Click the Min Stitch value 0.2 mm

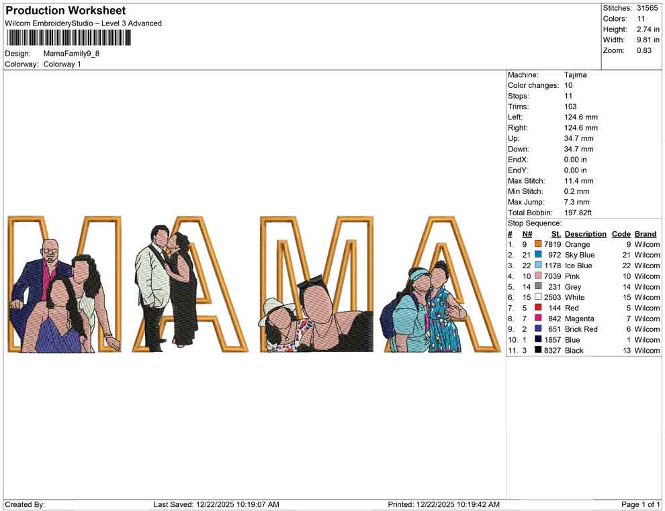click(x=577, y=191)
